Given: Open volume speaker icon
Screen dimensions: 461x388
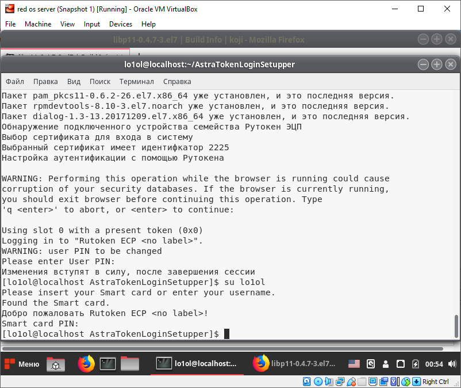Looking at the screenshot, I should (x=452, y=364).
